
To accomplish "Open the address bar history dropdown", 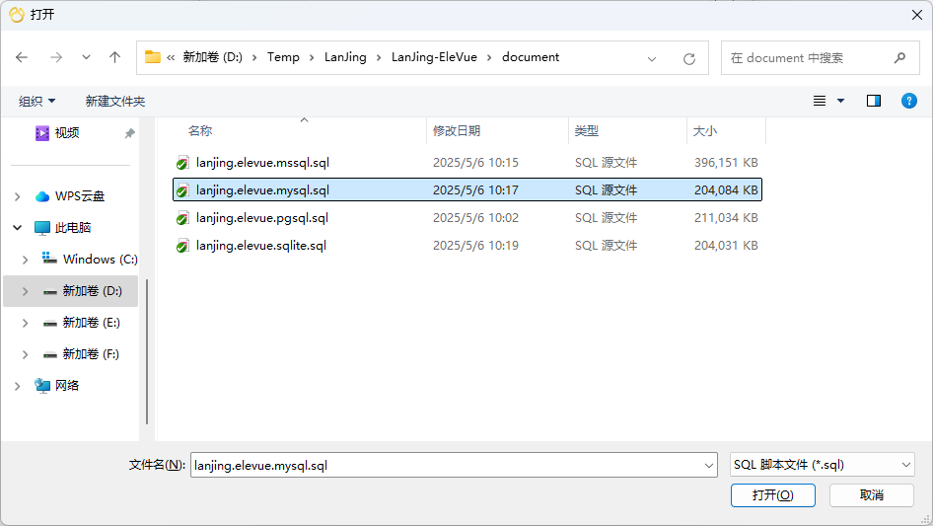I will [652, 58].
